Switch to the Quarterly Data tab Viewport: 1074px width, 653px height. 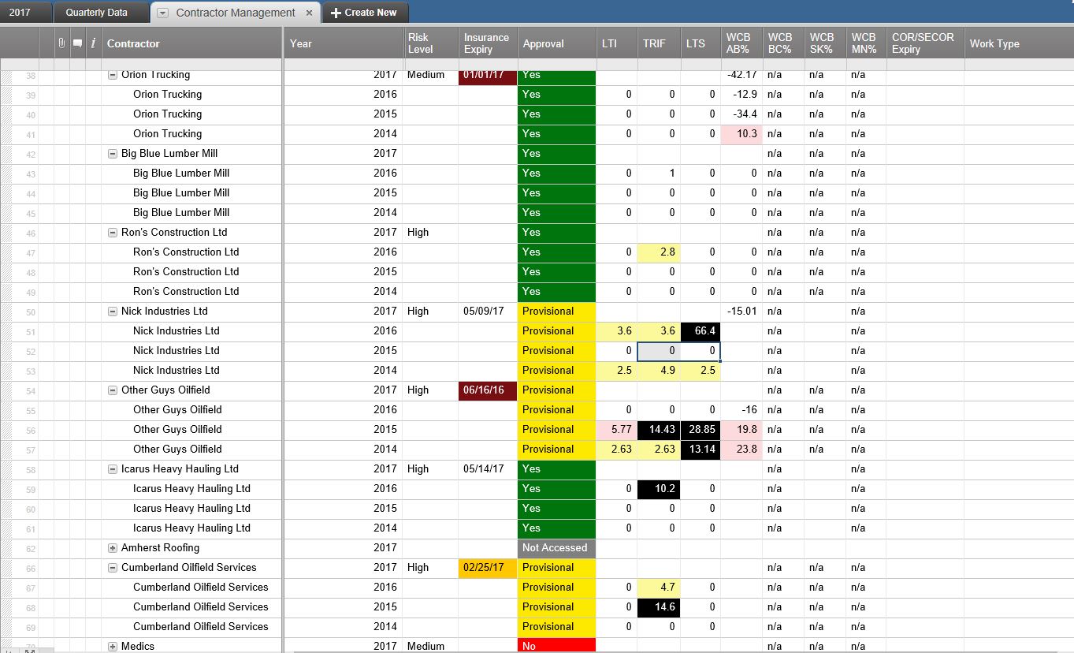click(x=96, y=13)
